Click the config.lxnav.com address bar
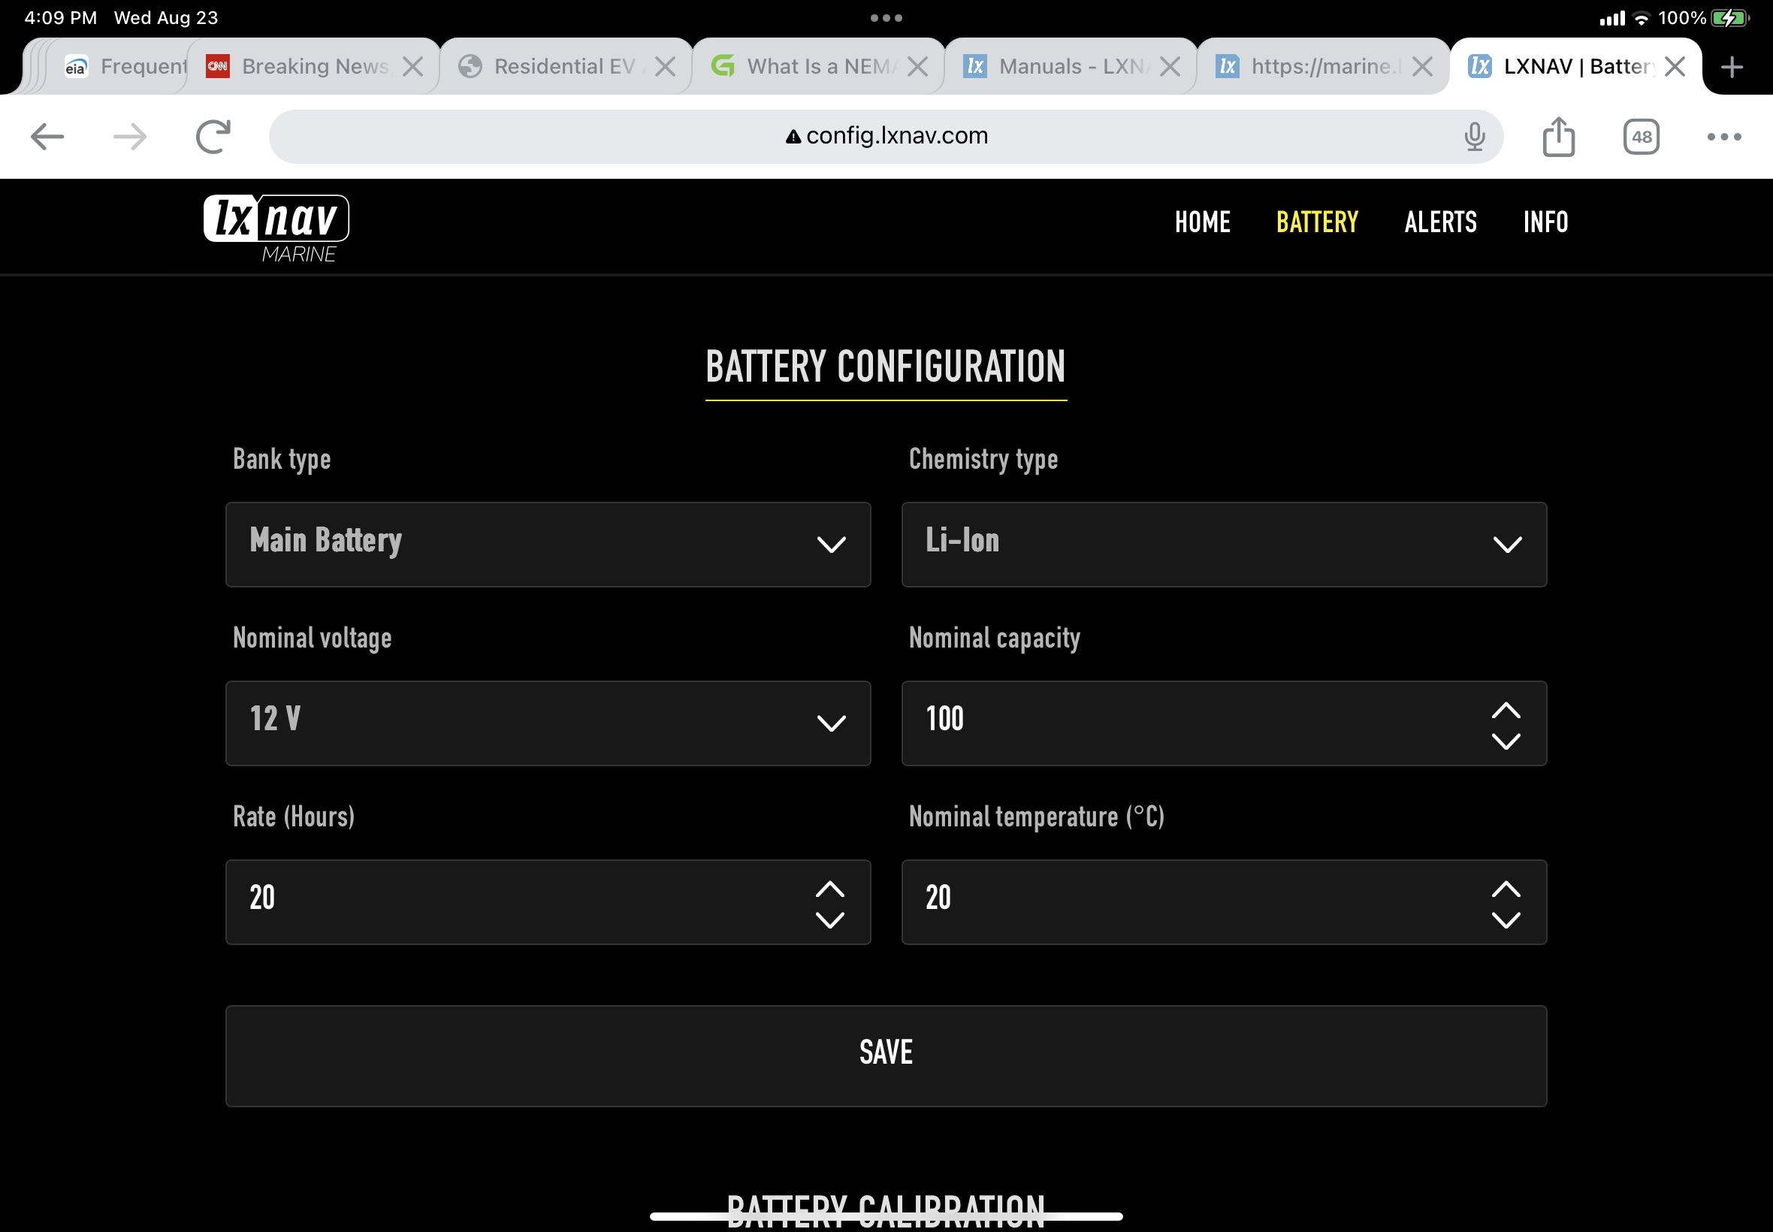 [886, 137]
